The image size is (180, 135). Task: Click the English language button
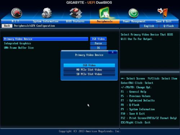(149, 26)
